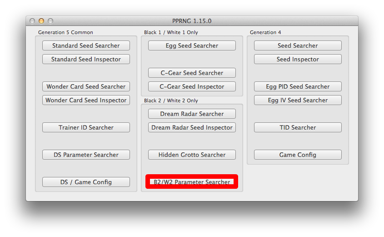Open the Hidden Grotto Searcher
Image resolution: width=384 pixels, height=237 pixels.
coord(192,155)
